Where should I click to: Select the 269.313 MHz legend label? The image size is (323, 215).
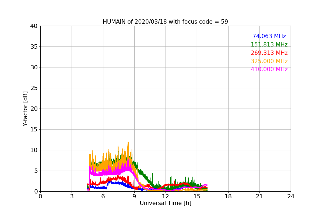pyautogui.click(x=269, y=53)
